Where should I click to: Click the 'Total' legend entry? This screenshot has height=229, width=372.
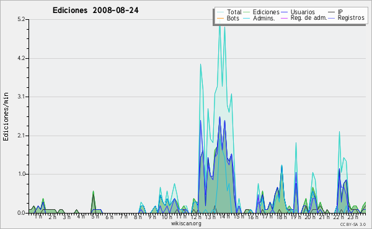pos(234,12)
